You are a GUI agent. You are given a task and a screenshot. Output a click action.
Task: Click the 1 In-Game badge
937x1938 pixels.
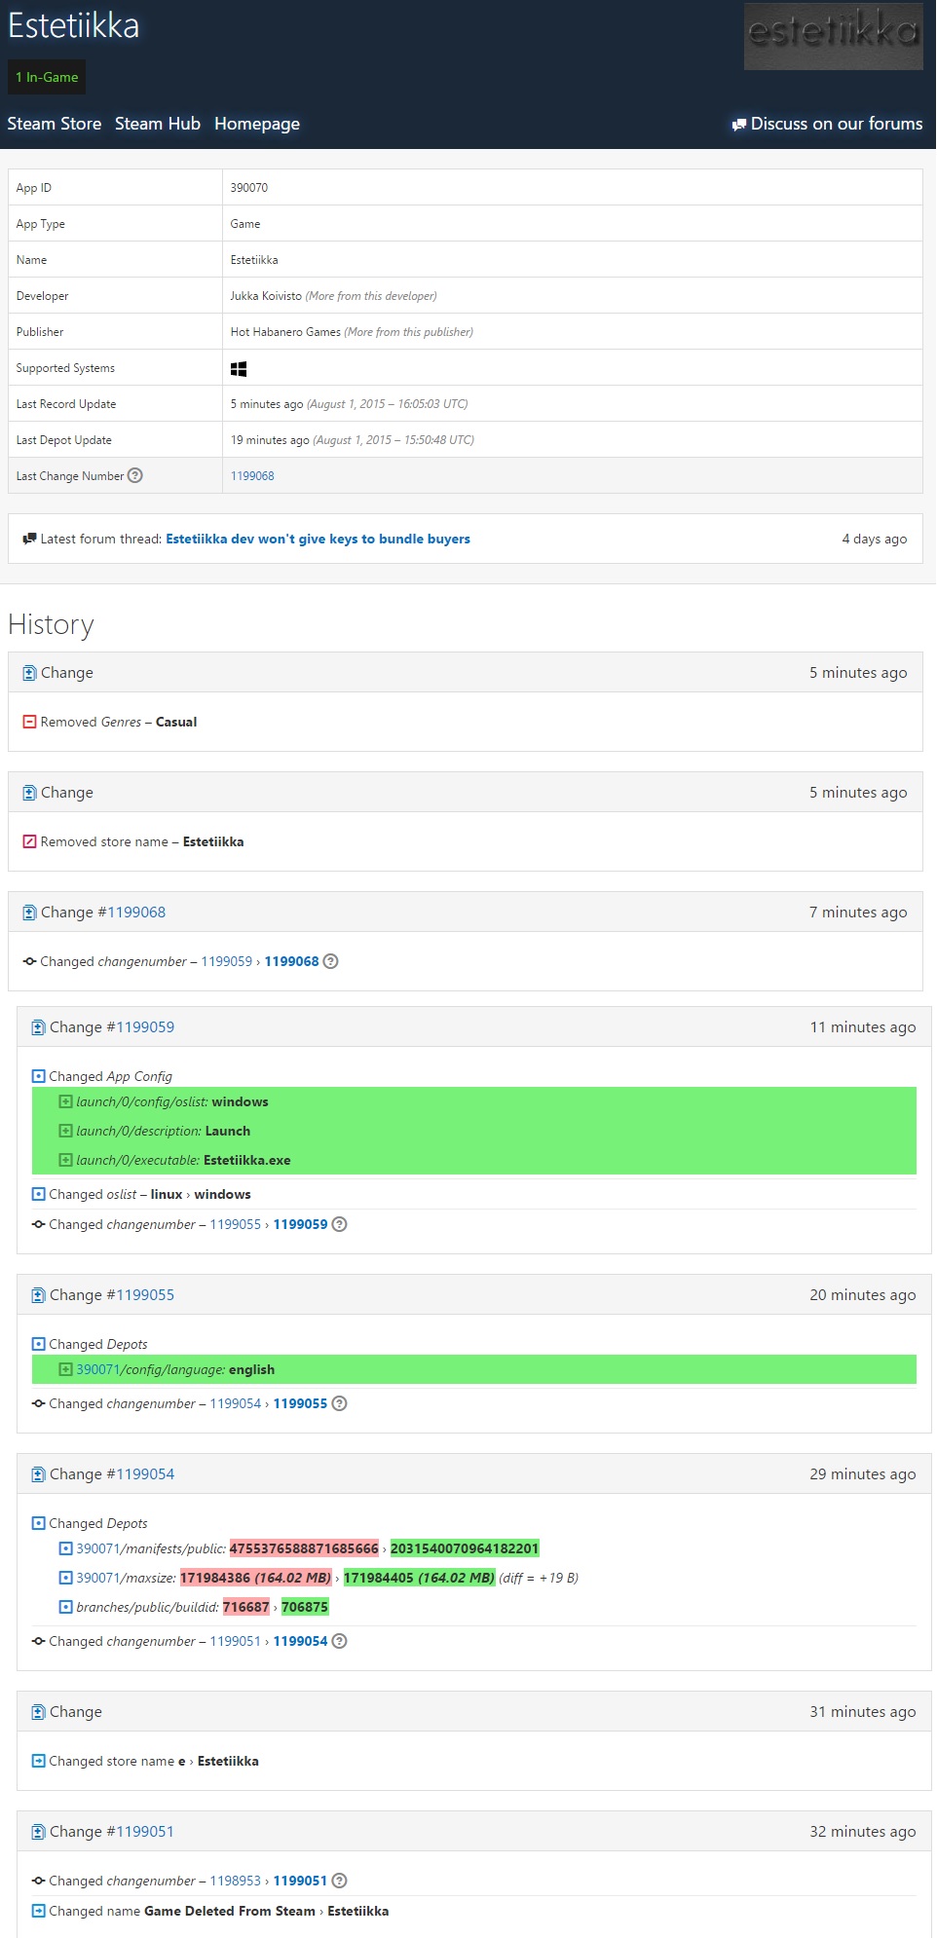(47, 77)
